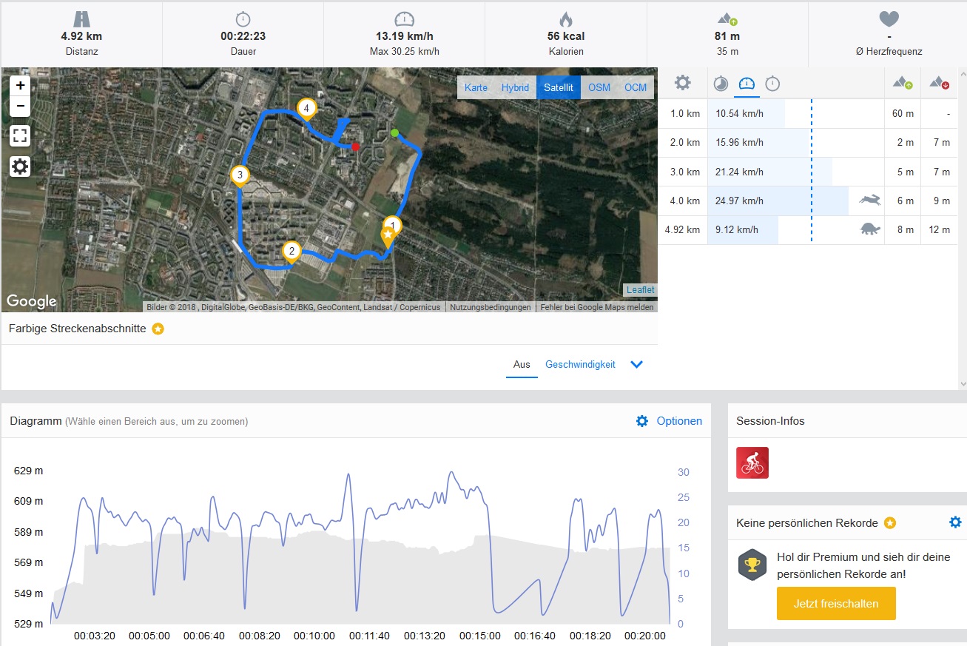Switch map to OSM layer
The height and width of the screenshot is (646, 967).
tap(599, 87)
